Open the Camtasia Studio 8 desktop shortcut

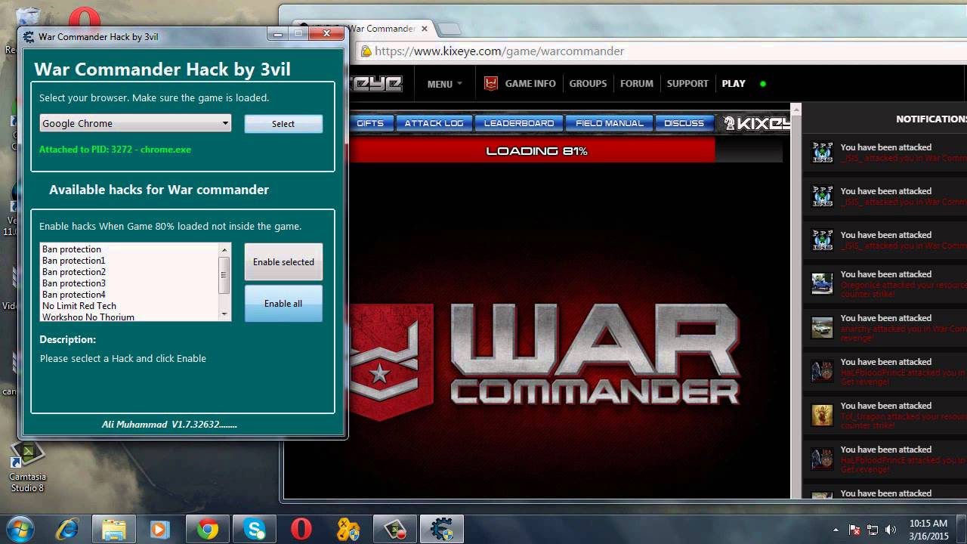coord(28,466)
